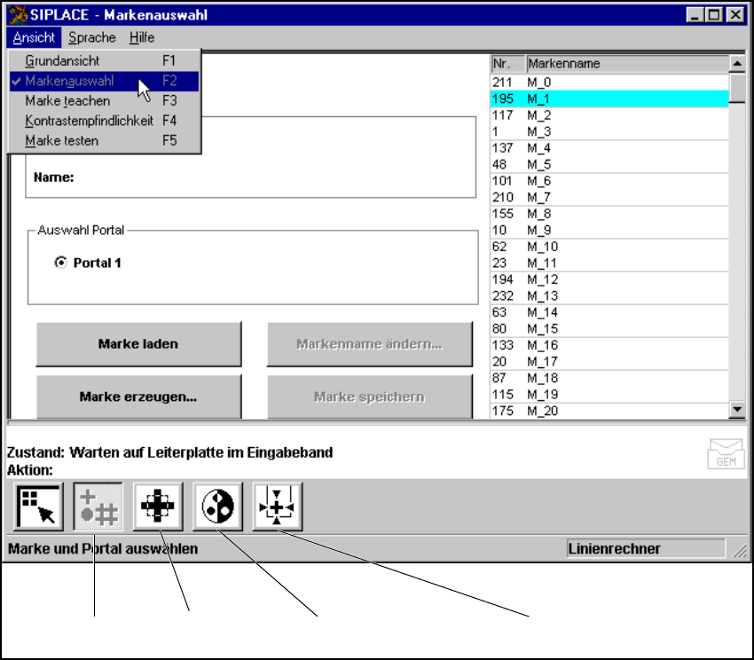The width and height of the screenshot is (754, 660).
Task: Choose Marke testen menu entry
Action: [x=104, y=141]
